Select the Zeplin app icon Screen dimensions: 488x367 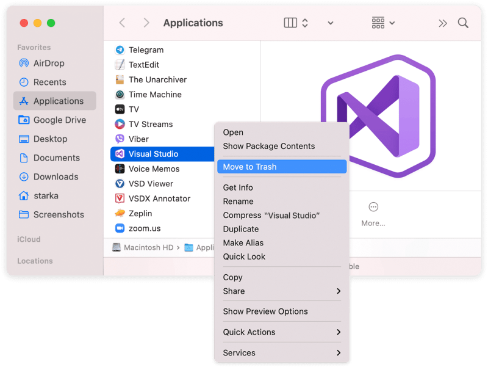pyautogui.click(x=119, y=213)
